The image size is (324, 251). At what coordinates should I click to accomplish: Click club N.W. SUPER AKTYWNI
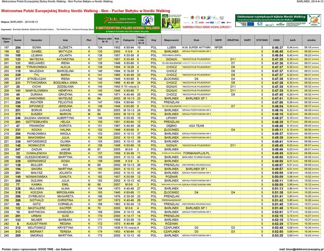(196, 48)
